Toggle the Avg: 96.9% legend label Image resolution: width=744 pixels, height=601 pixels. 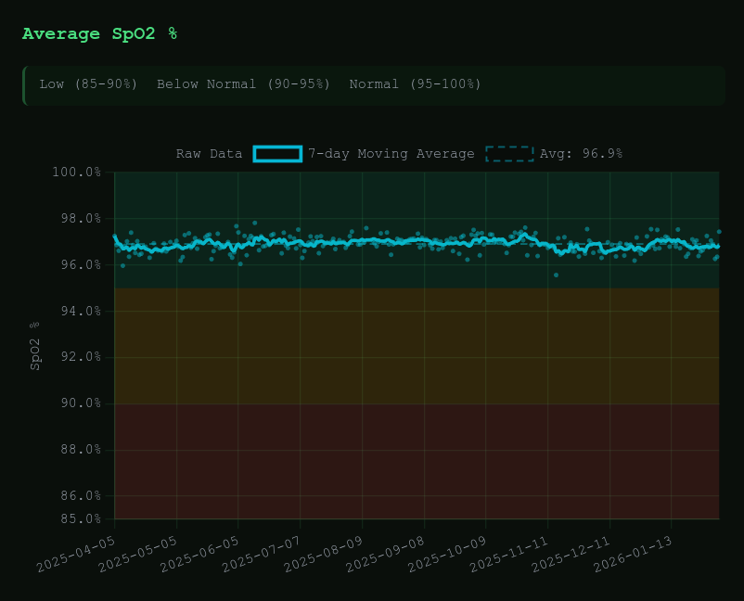[x=581, y=154]
